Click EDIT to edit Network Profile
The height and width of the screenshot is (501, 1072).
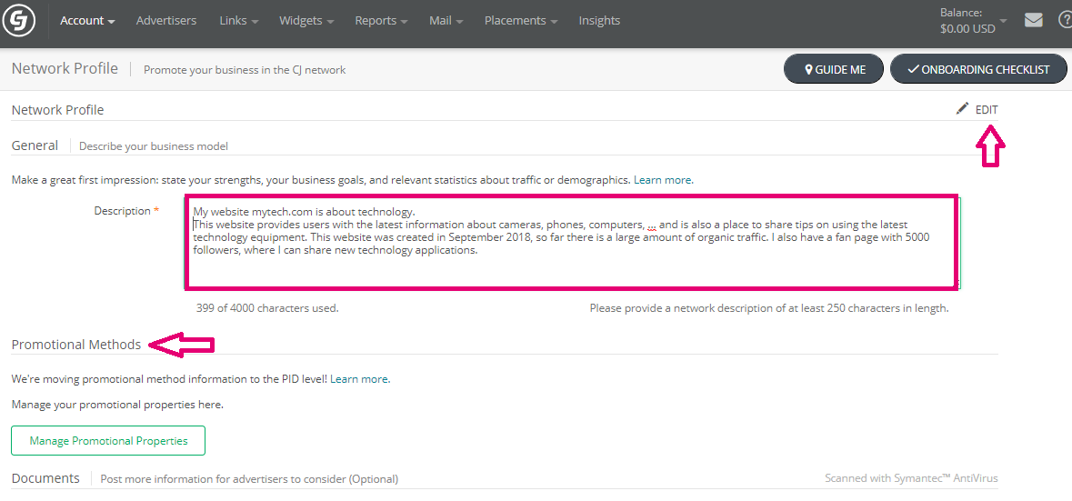pyautogui.click(x=986, y=109)
